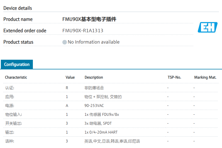Click the TSP-No. column header

point(174,77)
